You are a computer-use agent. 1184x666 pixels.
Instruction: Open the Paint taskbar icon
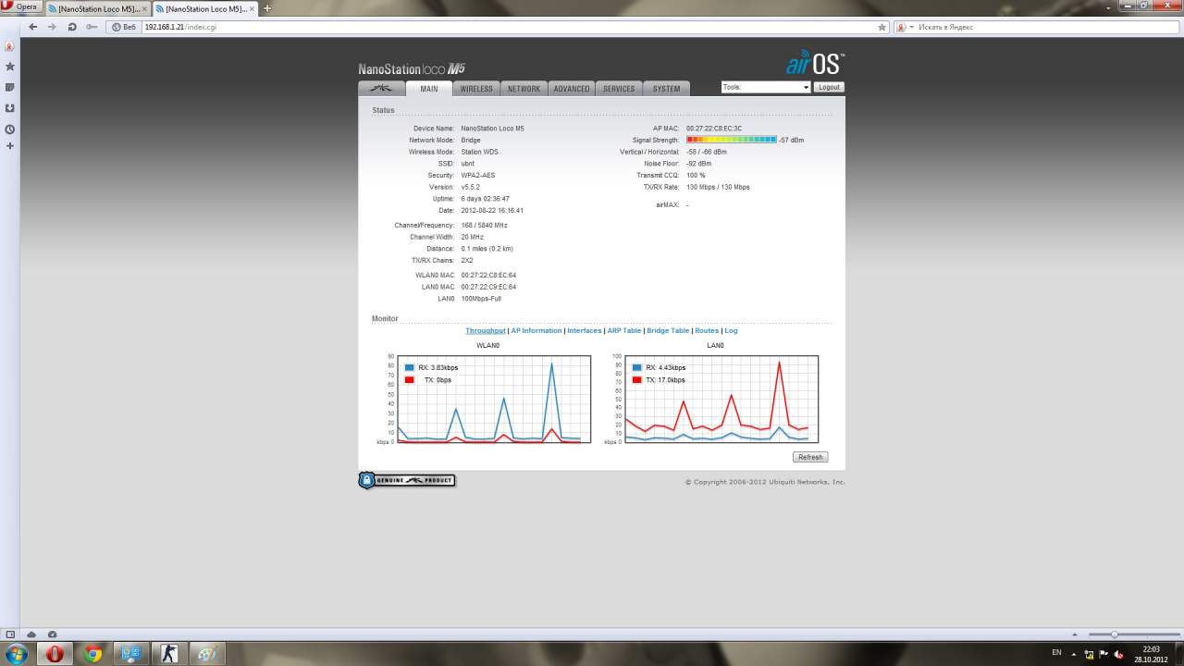(207, 653)
